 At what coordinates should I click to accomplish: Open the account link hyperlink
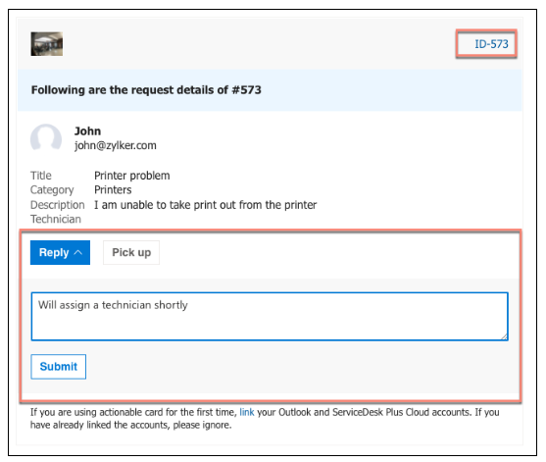247,412
